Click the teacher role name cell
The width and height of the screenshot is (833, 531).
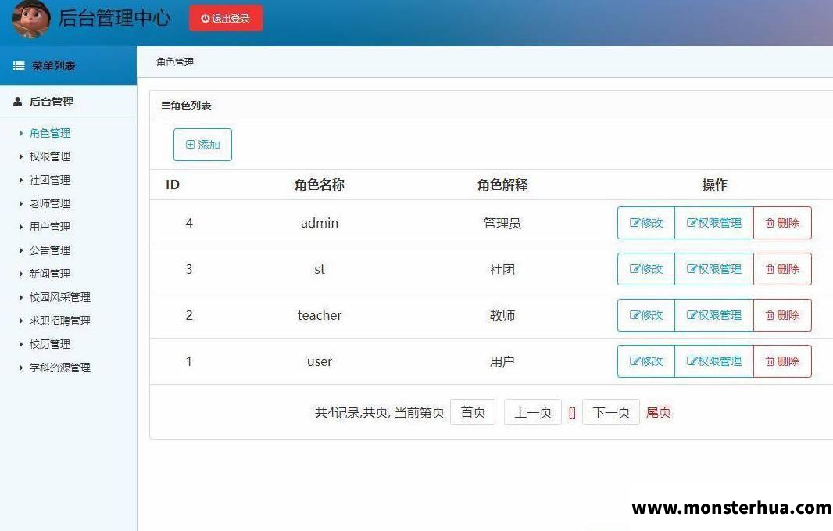(320, 315)
